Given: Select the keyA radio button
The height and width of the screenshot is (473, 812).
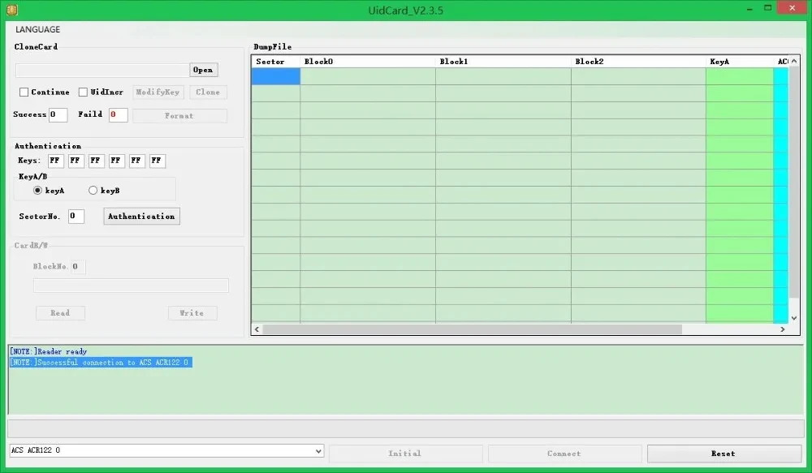Looking at the screenshot, I should pyautogui.click(x=37, y=191).
